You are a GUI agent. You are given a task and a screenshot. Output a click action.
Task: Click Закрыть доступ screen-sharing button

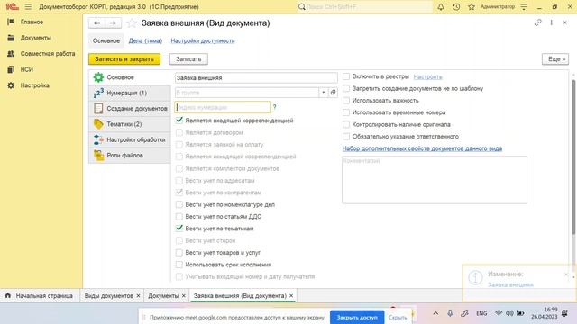click(357, 317)
